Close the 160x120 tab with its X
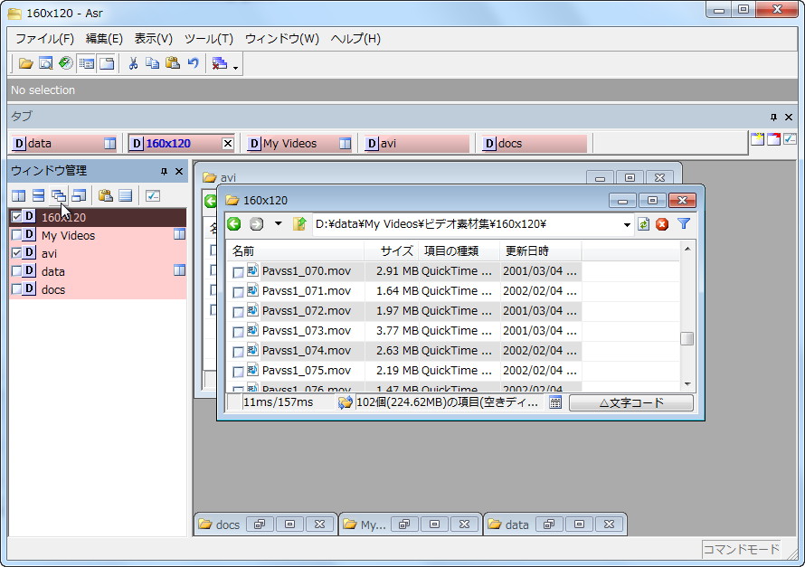 228,144
